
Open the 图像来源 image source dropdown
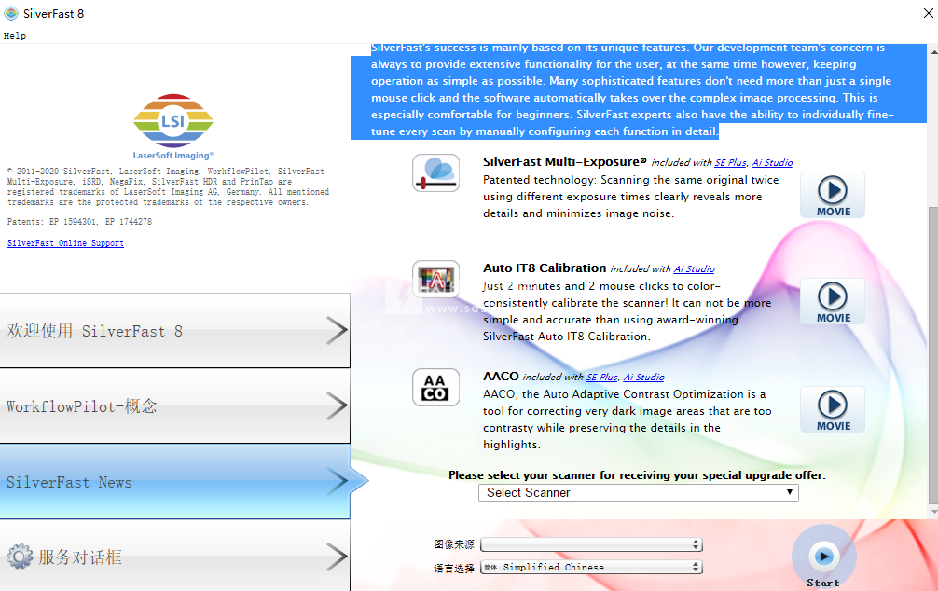591,544
